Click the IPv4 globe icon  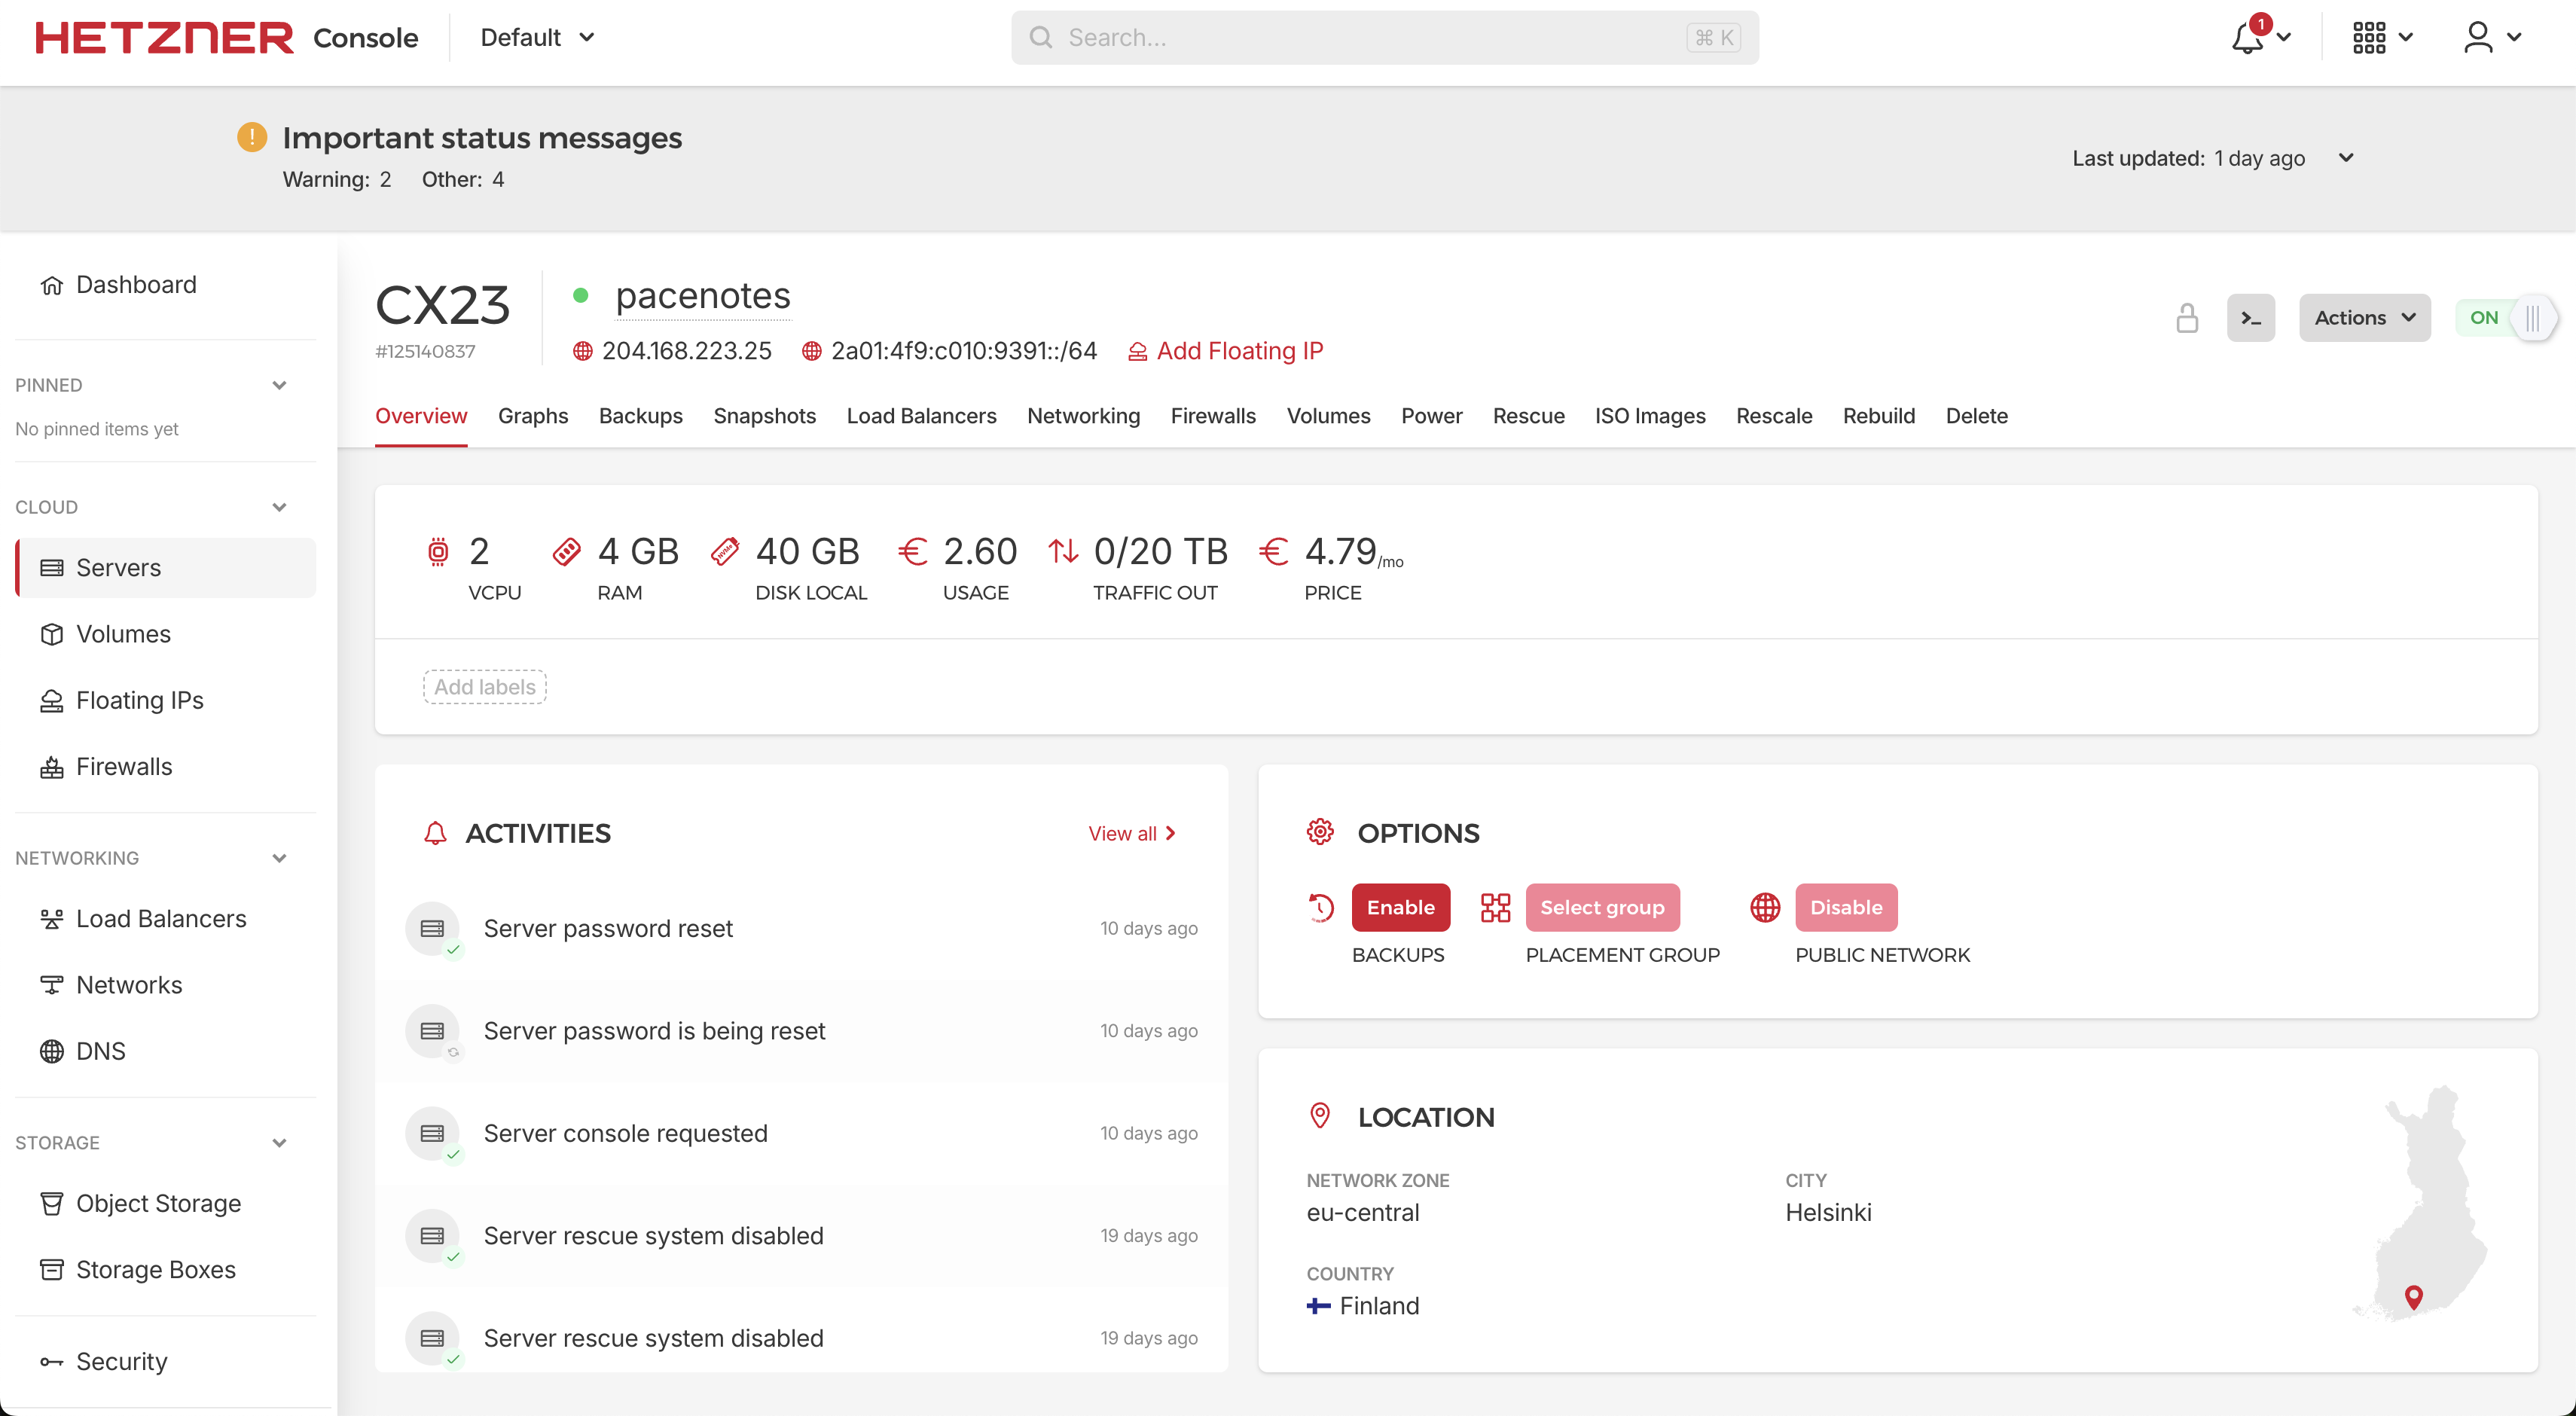583,351
